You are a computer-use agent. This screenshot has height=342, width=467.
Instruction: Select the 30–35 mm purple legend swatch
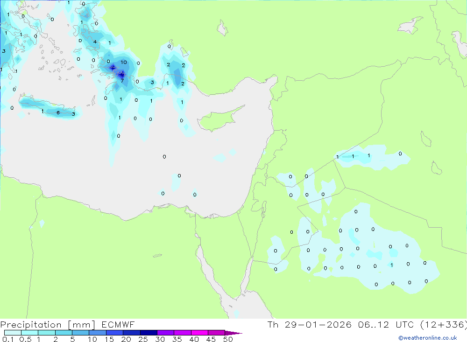pos(166,333)
